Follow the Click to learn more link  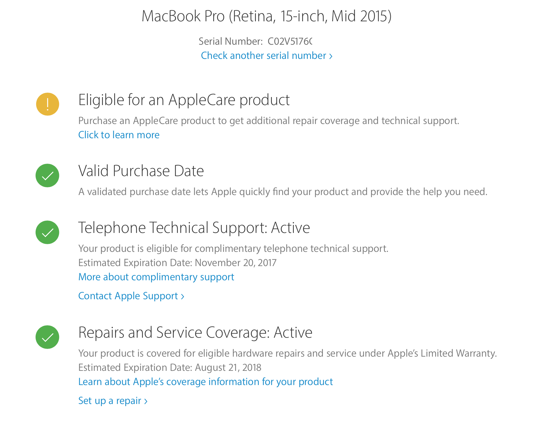tap(119, 135)
